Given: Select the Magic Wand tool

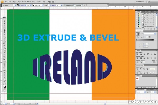Looking at the screenshot, I should pyautogui.click(x=4, y=25).
